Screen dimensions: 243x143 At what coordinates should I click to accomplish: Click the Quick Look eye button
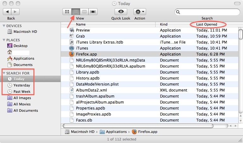coord(121,12)
